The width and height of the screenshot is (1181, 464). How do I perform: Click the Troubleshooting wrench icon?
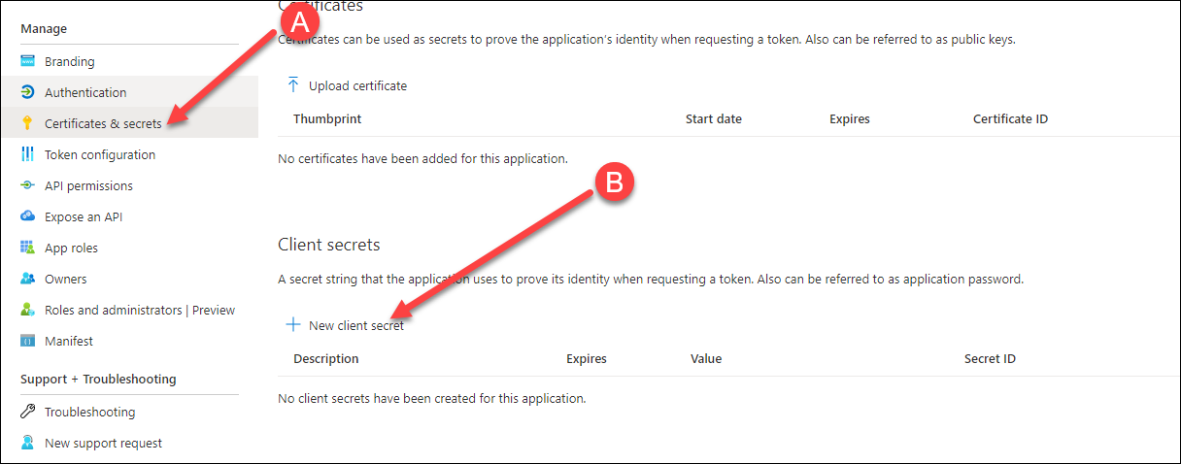click(27, 412)
